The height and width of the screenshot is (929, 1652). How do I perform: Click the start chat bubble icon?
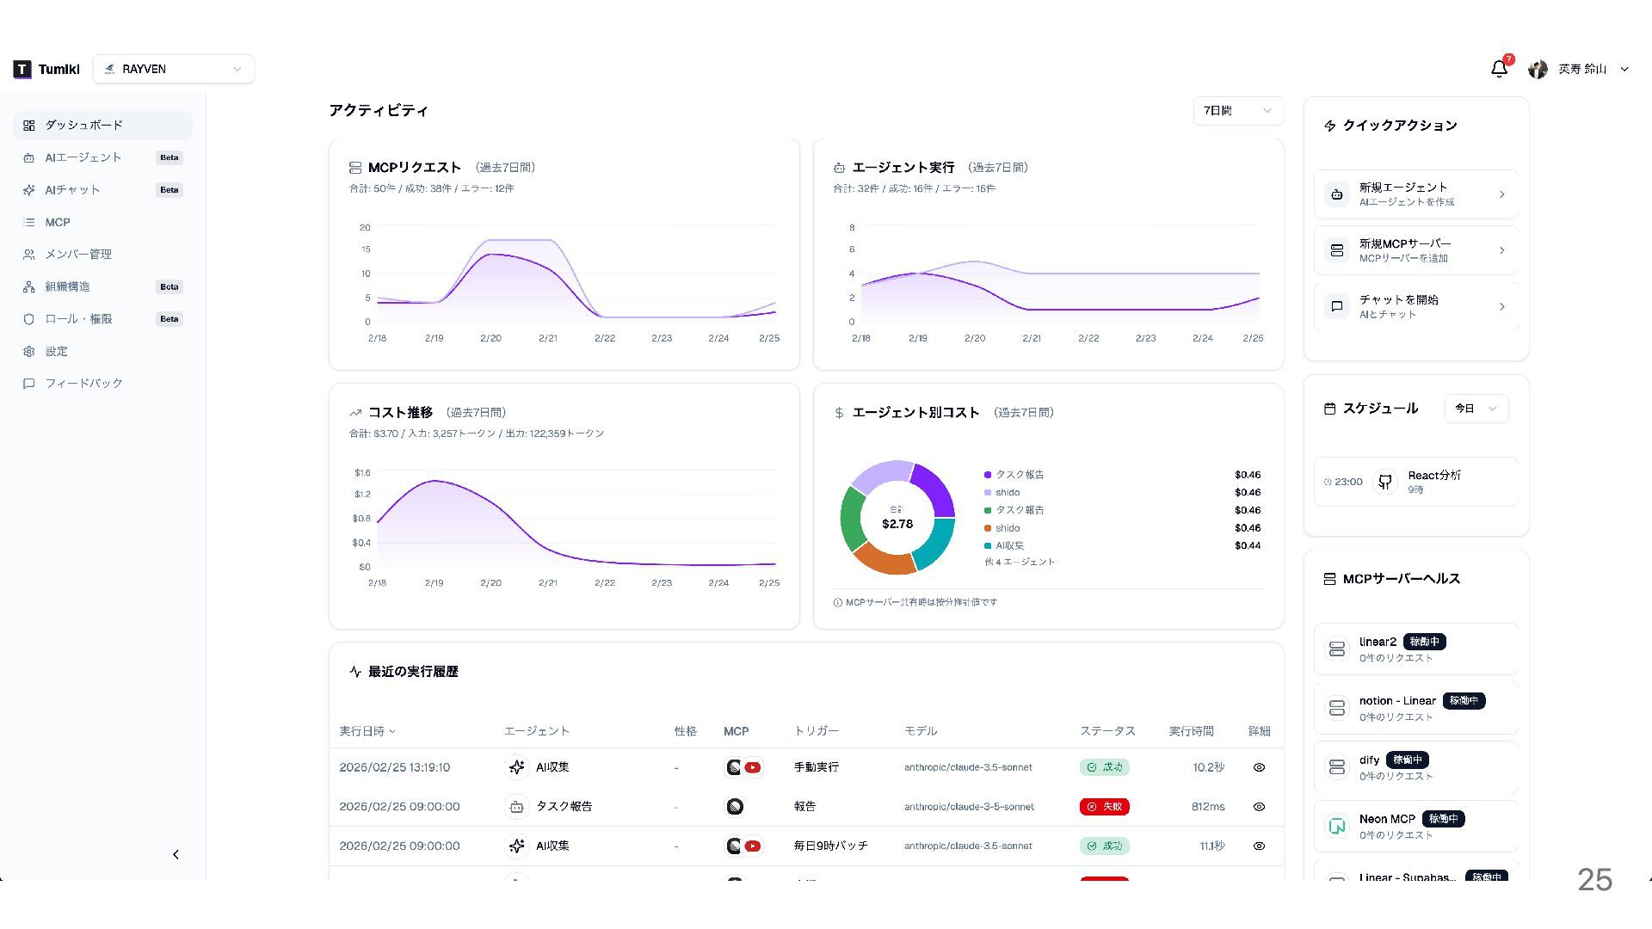pos(1336,306)
